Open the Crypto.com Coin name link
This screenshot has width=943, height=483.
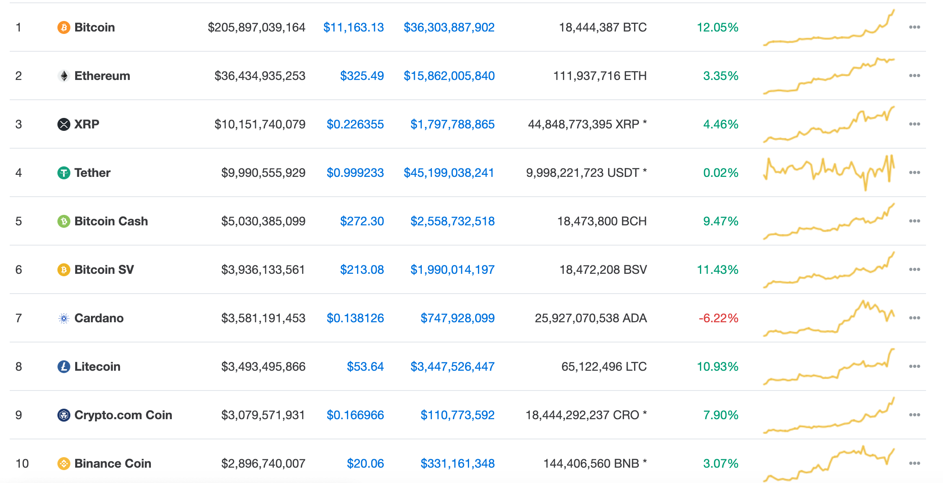point(123,415)
